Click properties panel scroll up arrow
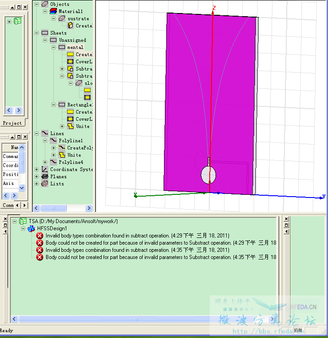Image resolution: width=328 pixels, height=338 pixels. pyautogui.click(x=22, y=147)
